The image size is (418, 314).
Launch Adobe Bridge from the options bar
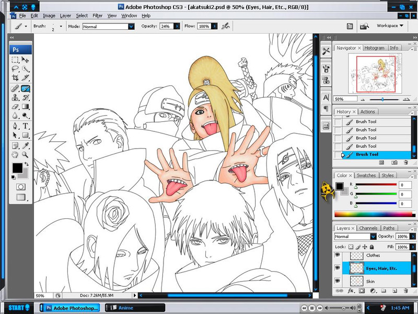tap(364, 26)
